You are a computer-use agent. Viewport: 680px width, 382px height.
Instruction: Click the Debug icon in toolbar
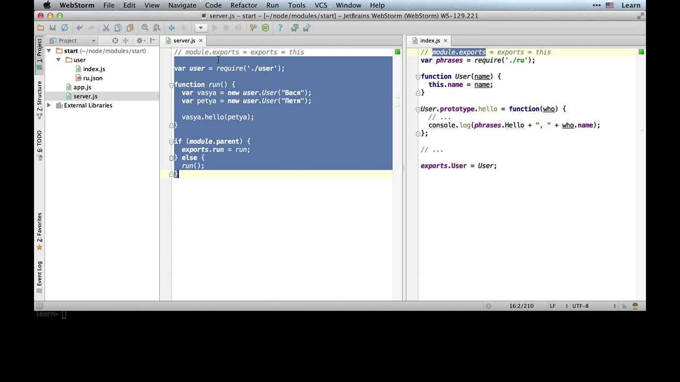coord(226,28)
